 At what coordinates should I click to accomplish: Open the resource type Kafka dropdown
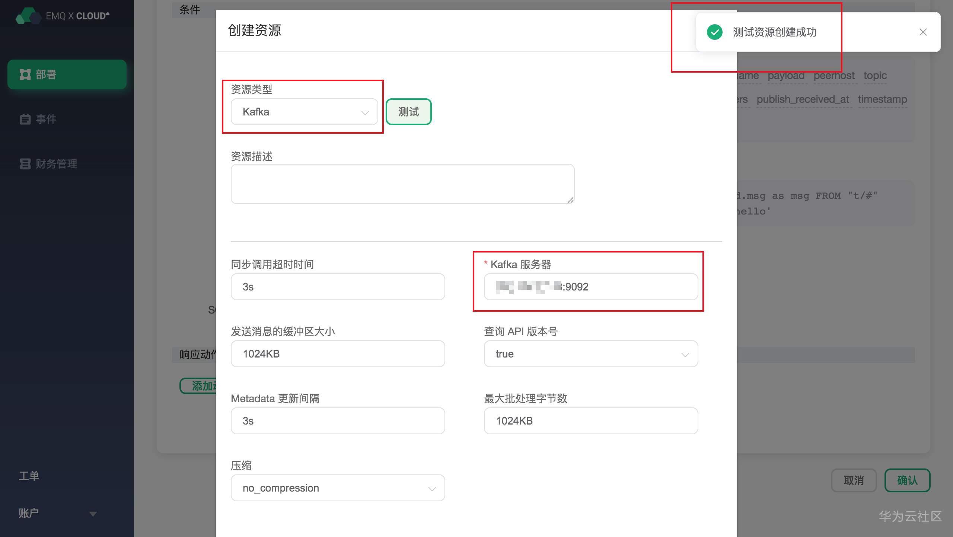coord(304,112)
